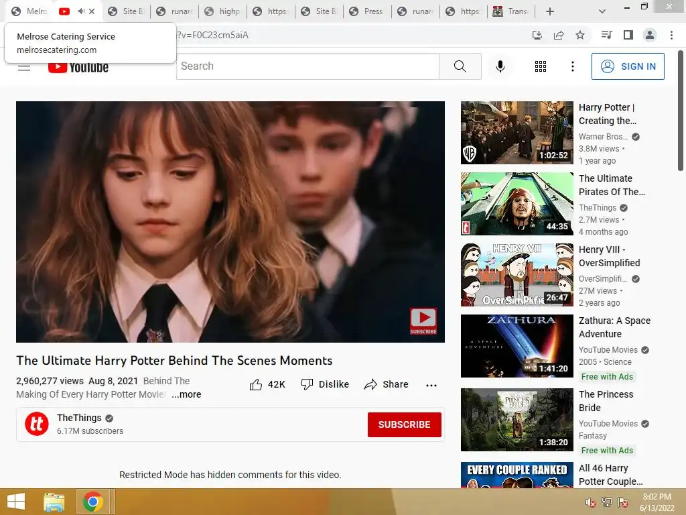Open Every Couple Ranked thumbnail
The height and width of the screenshot is (515, 686).
click(x=517, y=475)
